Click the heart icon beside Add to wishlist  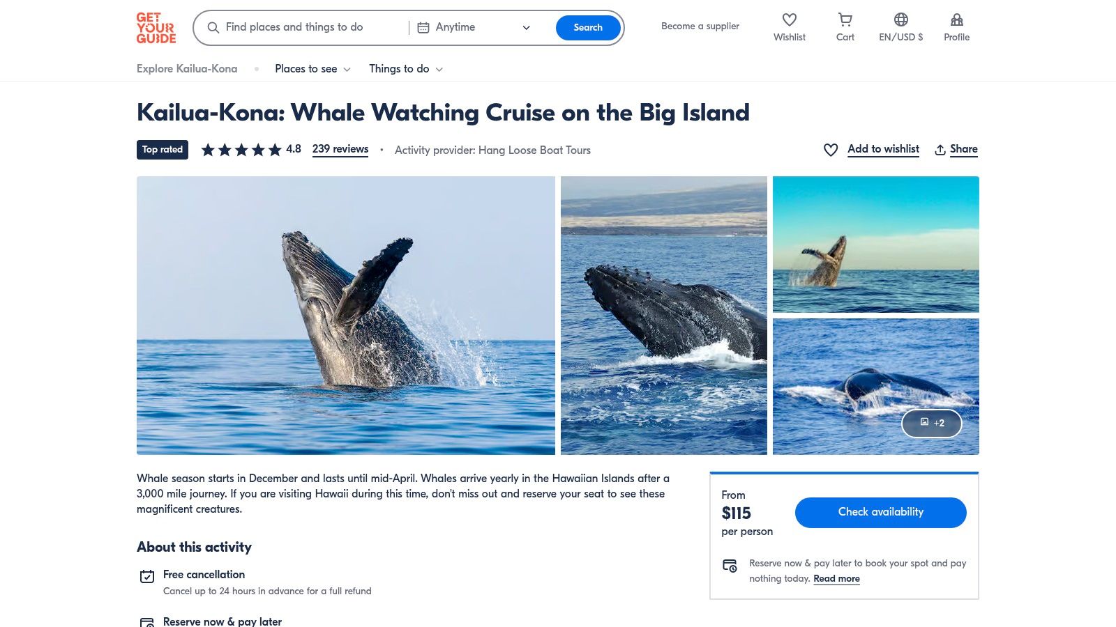point(830,150)
